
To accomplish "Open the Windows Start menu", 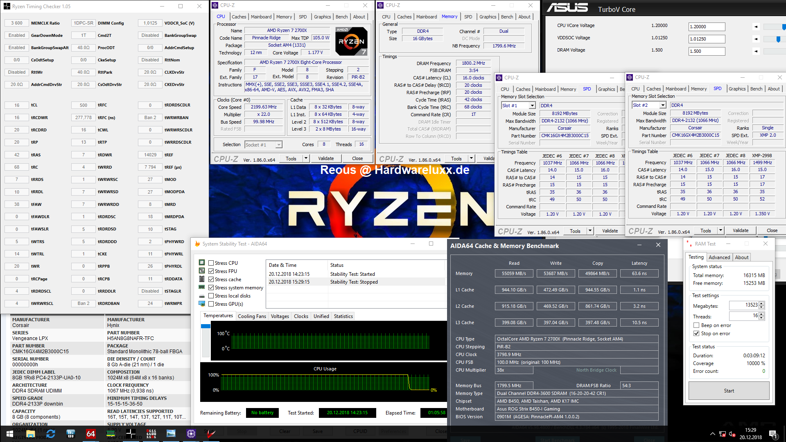I will coord(10,433).
